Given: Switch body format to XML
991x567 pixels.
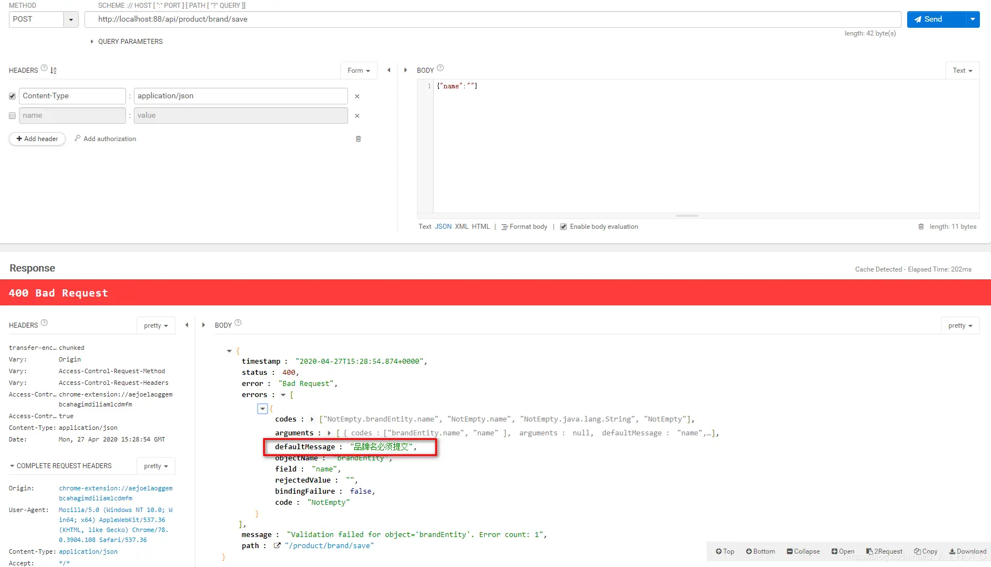Looking at the screenshot, I should pyautogui.click(x=462, y=227).
